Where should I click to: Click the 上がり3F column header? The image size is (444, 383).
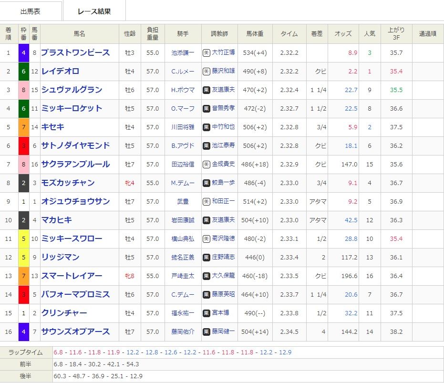(396, 34)
